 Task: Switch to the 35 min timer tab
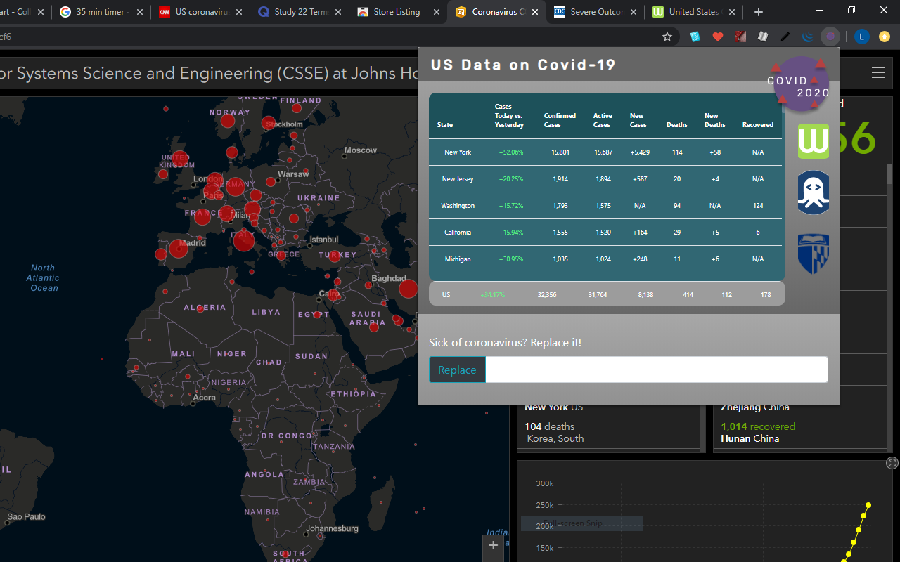click(101, 12)
